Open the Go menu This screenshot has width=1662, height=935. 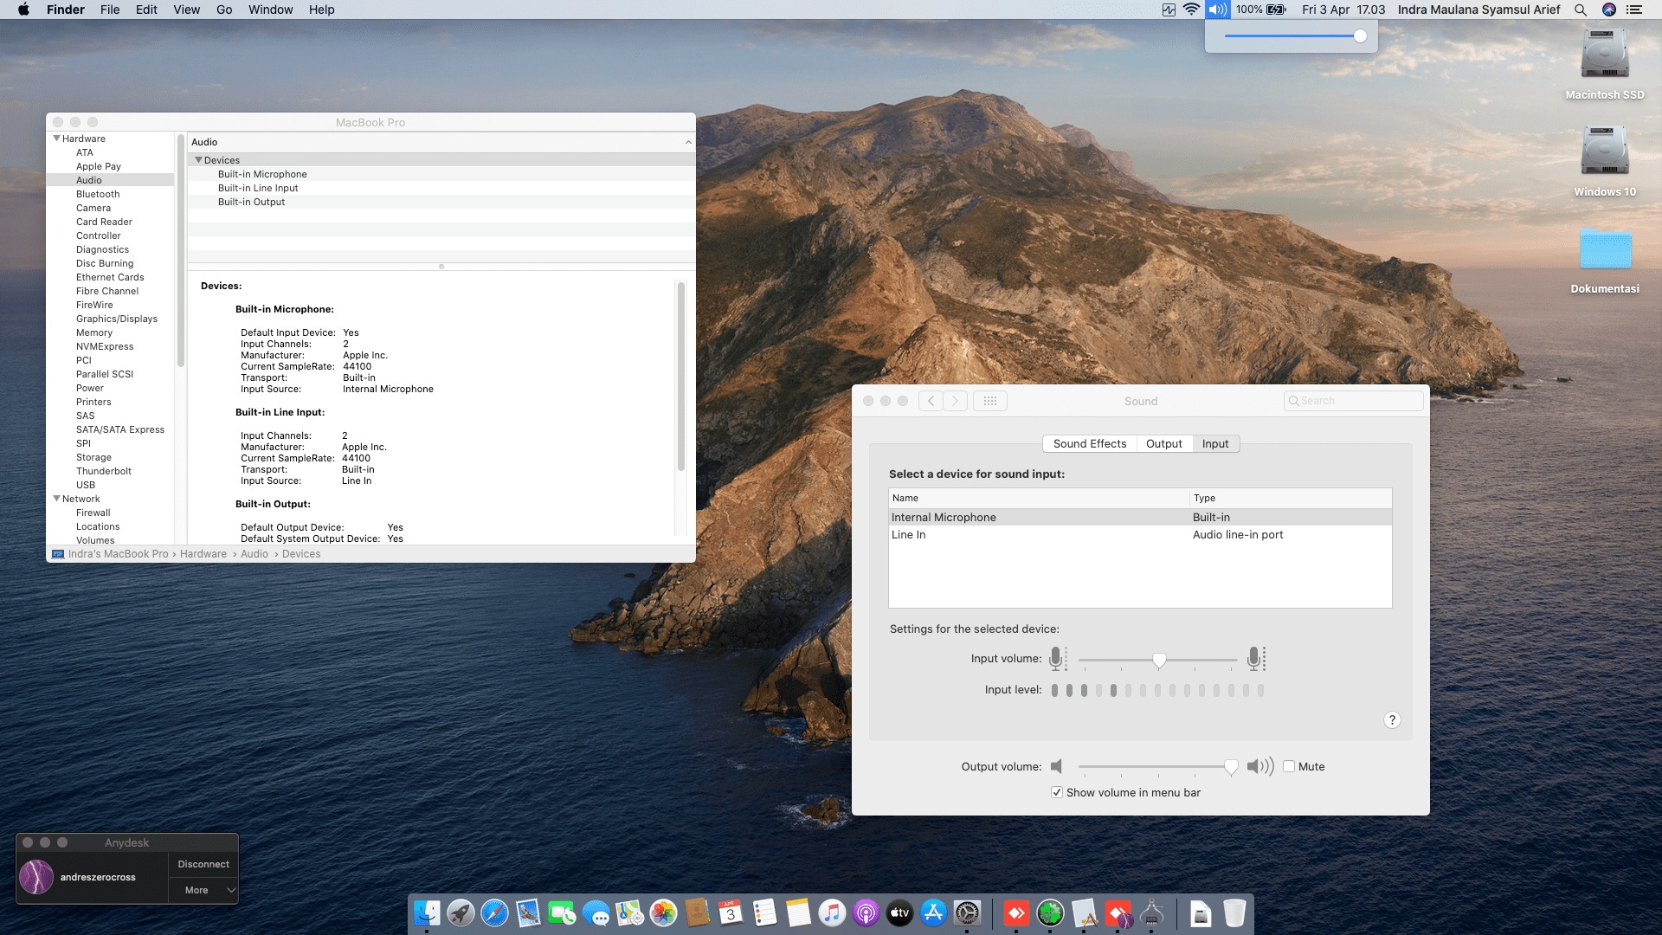pyautogui.click(x=224, y=10)
